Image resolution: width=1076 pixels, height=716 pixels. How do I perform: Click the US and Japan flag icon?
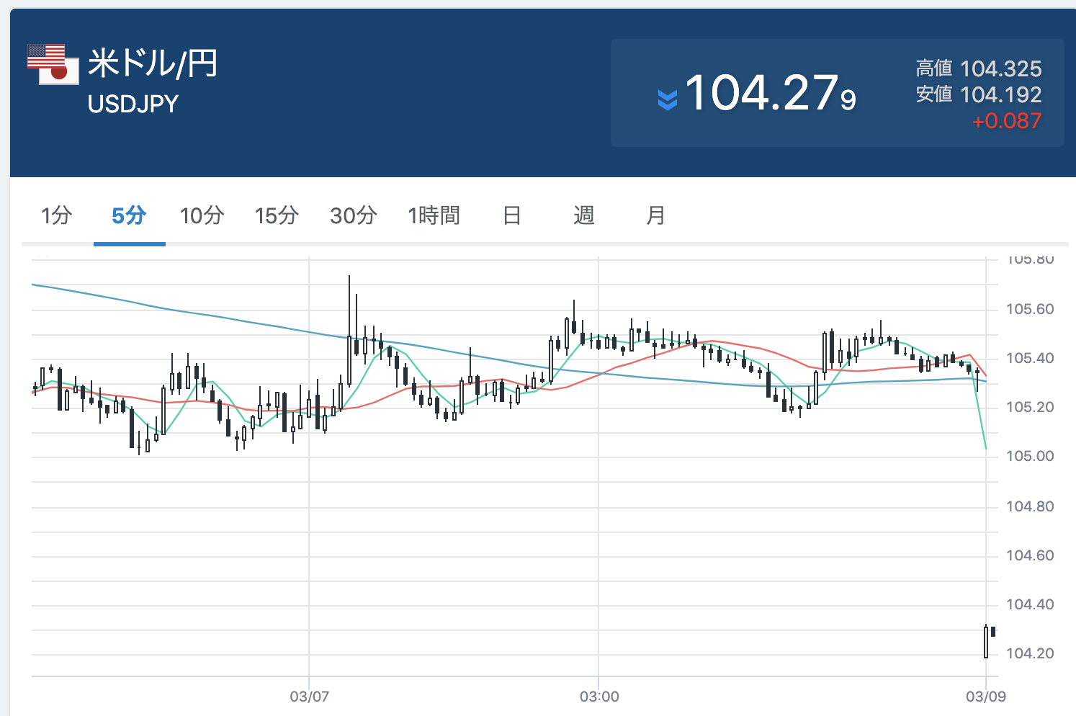[53, 64]
